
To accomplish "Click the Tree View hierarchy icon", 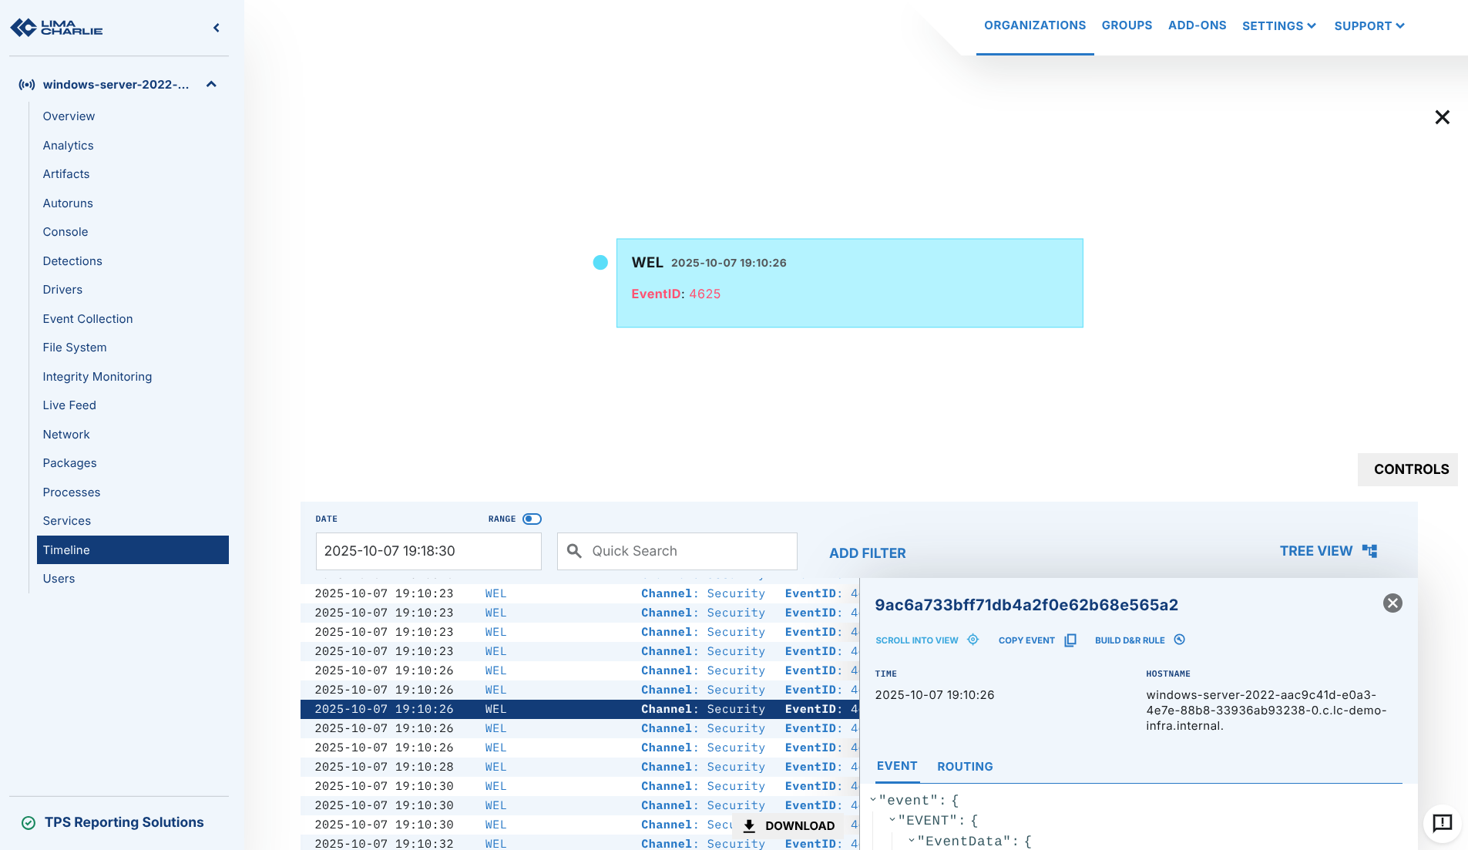I will coord(1369,551).
